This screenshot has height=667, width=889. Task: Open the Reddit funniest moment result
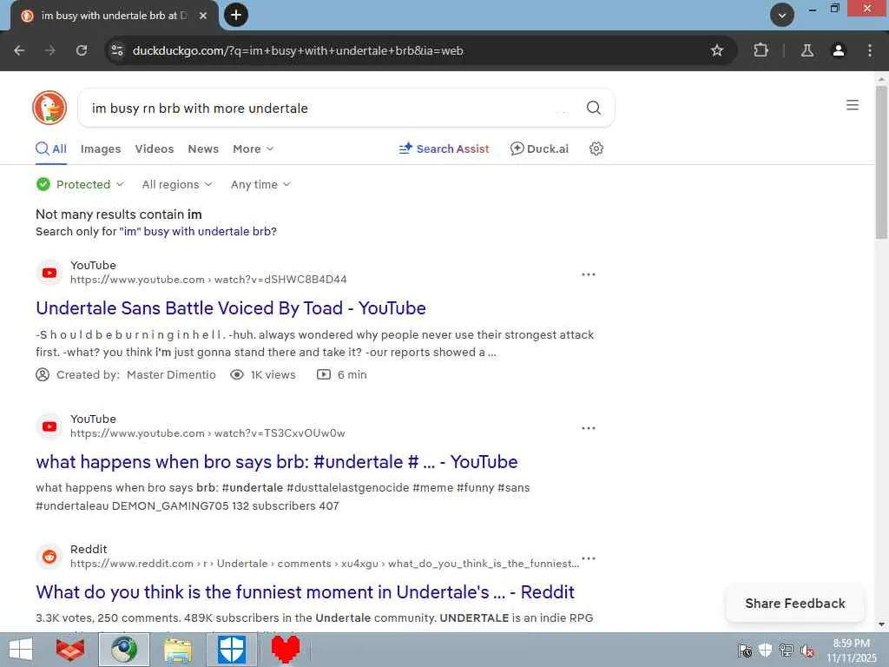coord(305,592)
